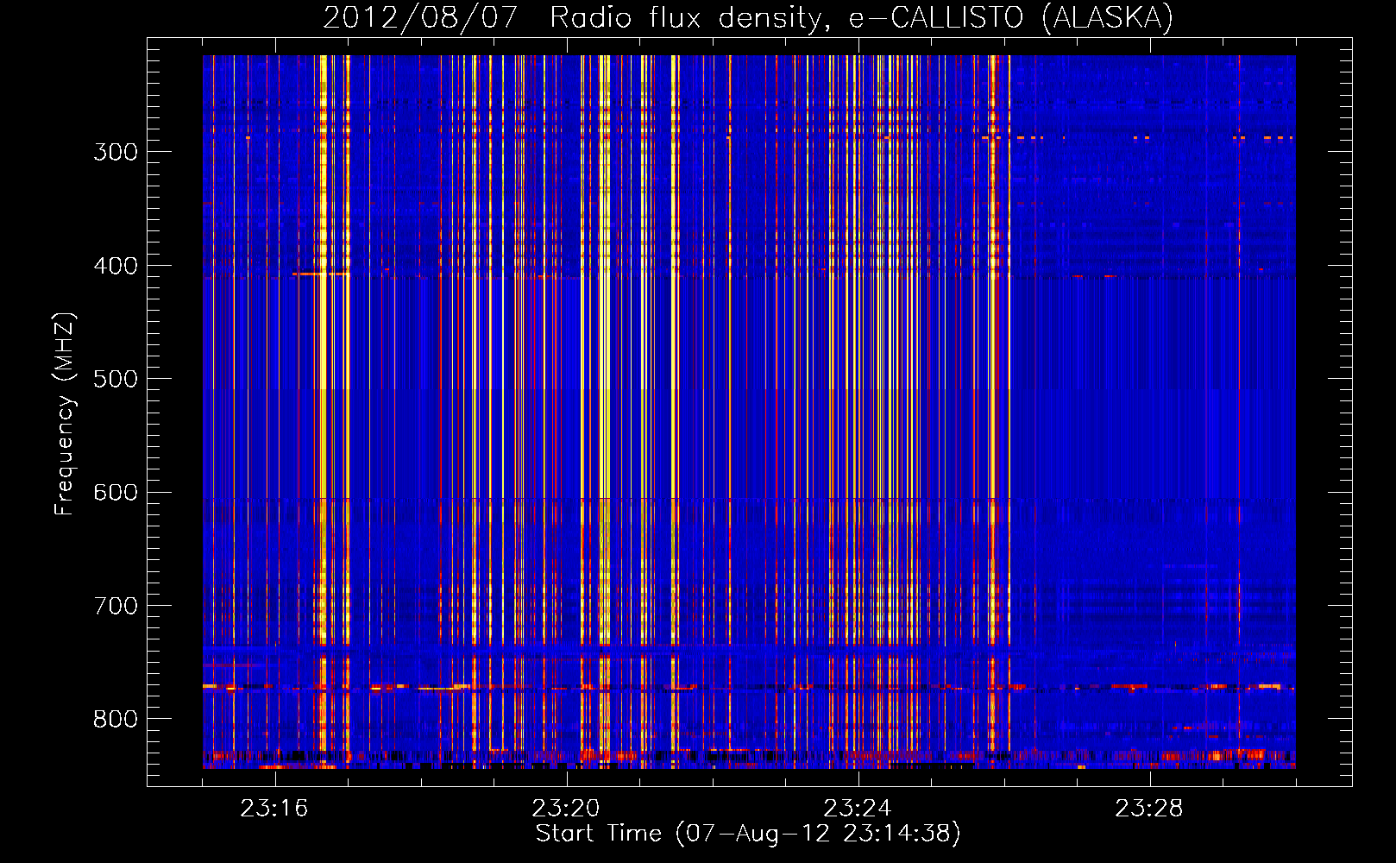Select the date '2012/08/07' in the title
Viewport: 1396px width, 863px height.
420,17
